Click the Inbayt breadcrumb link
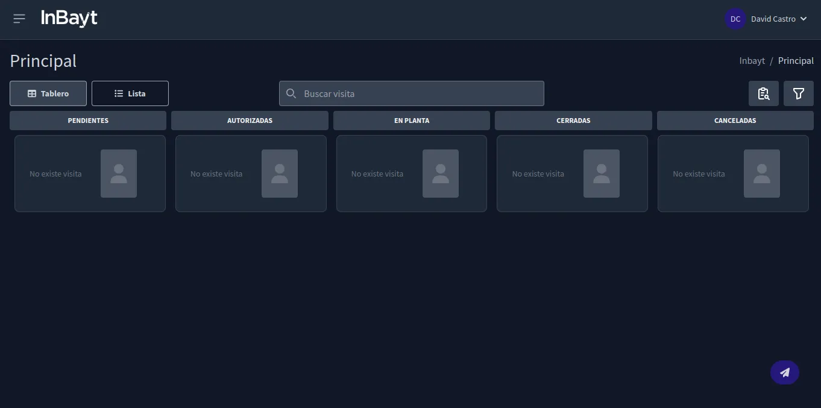 tap(752, 60)
